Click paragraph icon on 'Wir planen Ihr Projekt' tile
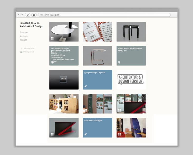 [52, 62]
